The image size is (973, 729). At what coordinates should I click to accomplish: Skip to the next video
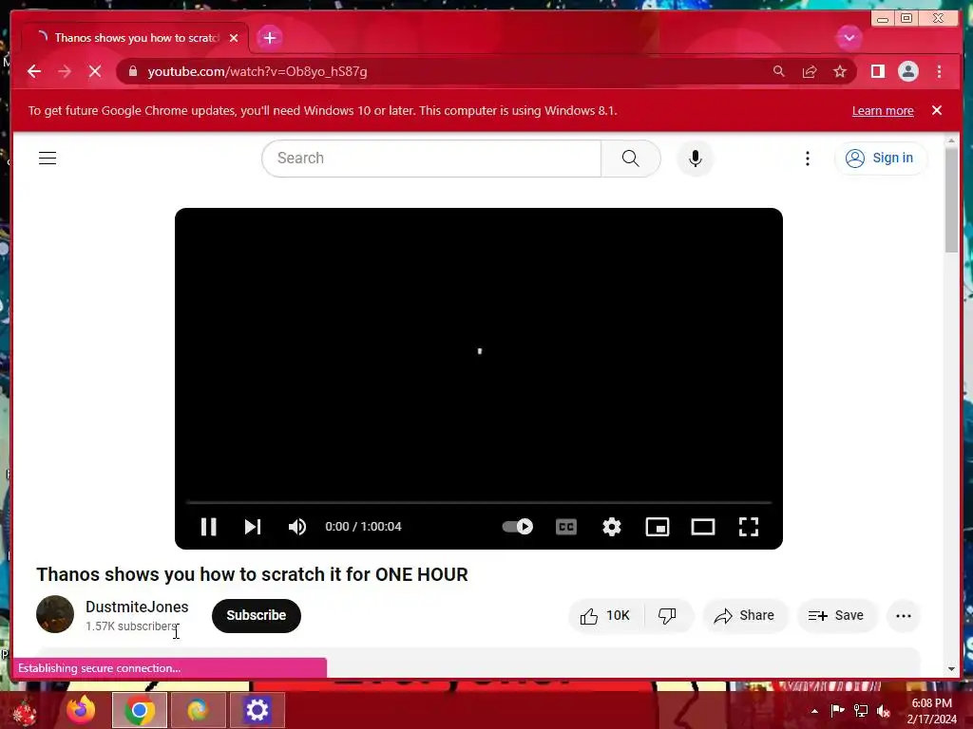[x=252, y=526]
